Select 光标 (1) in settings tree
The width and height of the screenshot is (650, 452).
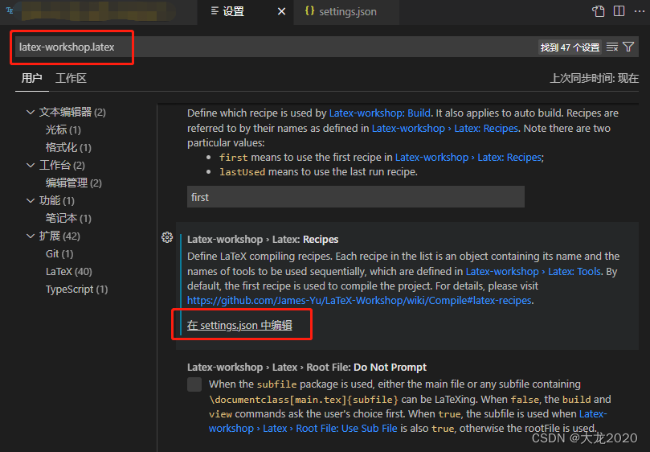[x=63, y=130]
